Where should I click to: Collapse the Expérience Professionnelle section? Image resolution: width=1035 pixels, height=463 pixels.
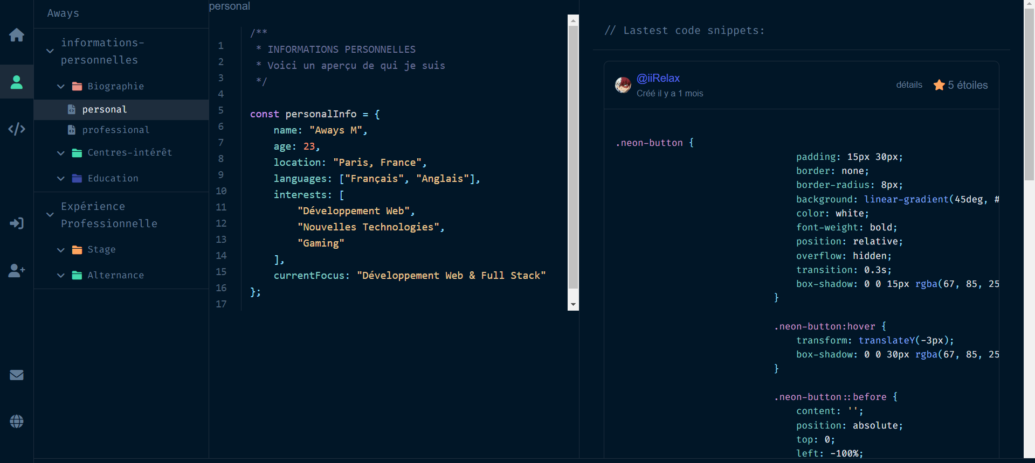pos(50,215)
